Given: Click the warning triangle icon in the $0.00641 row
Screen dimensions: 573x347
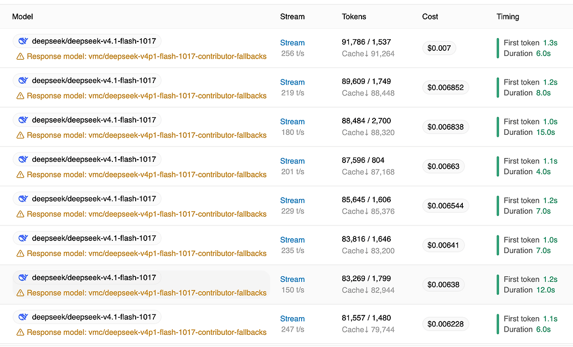Looking at the screenshot, I should pos(20,254).
